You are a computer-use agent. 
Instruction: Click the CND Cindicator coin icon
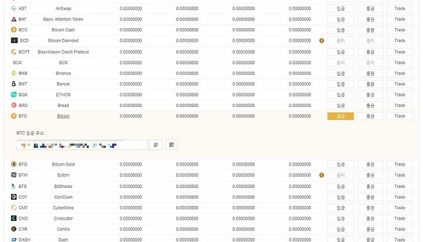pyautogui.click(x=14, y=219)
